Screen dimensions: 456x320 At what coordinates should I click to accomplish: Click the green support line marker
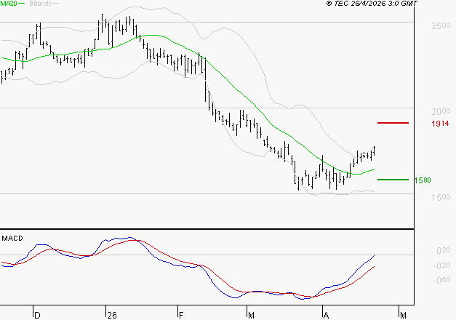tap(393, 180)
